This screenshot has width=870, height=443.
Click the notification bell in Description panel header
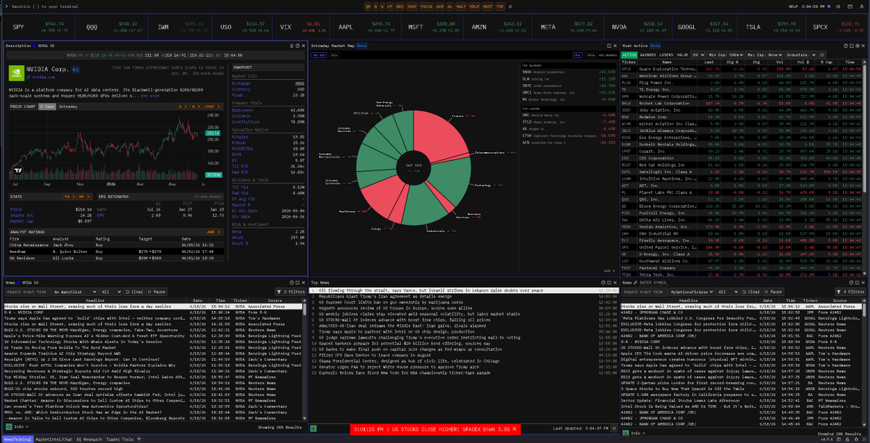(x=291, y=46)
